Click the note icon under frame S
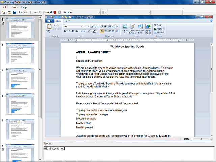 tap(3, 23)
